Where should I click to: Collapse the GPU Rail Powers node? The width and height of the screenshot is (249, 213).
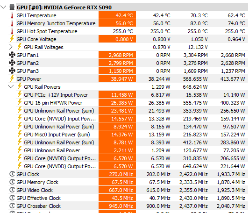(11, 86)
